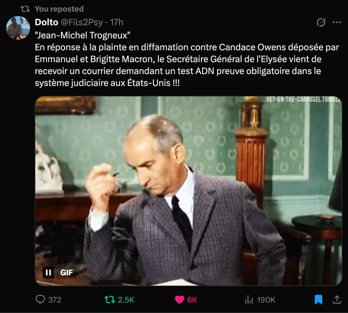
Task: Click repost arrows icon beside 'You reposted'
Action: click(25, 9)
